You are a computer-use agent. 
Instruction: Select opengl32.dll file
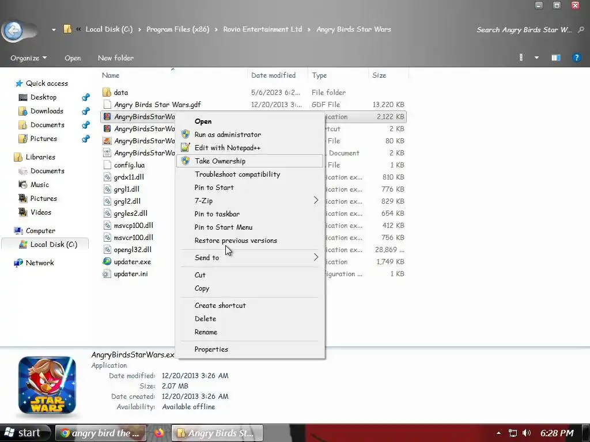(133, 250)
